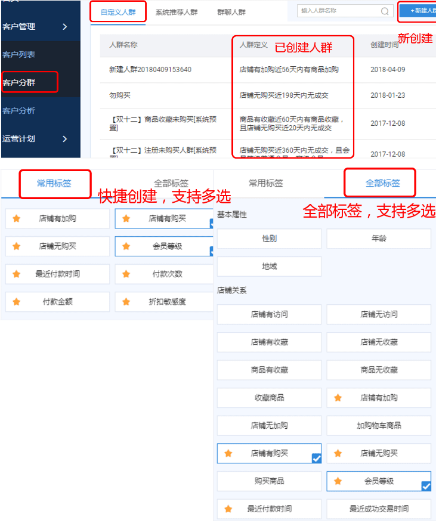The height and width of the screenshot is (523, 436).
Task: Open 客户列表 in the sidebar
Action: click(18, 55)
